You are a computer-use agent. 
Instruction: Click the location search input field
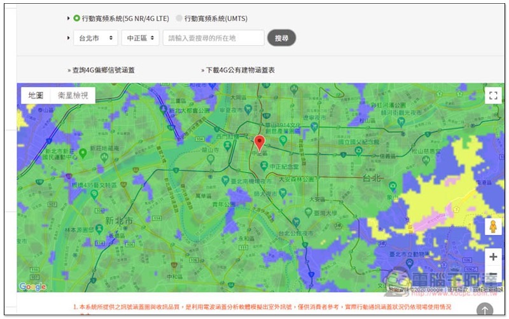point(213,38)
